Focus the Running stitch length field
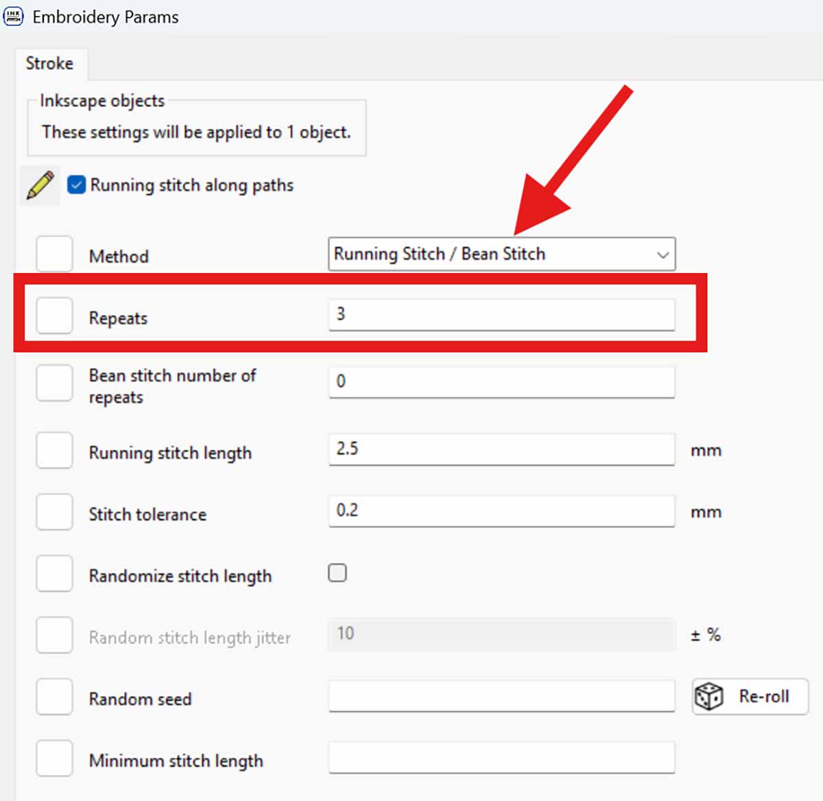The width and height of the screenshot is (823, 801). coord(501,449)
